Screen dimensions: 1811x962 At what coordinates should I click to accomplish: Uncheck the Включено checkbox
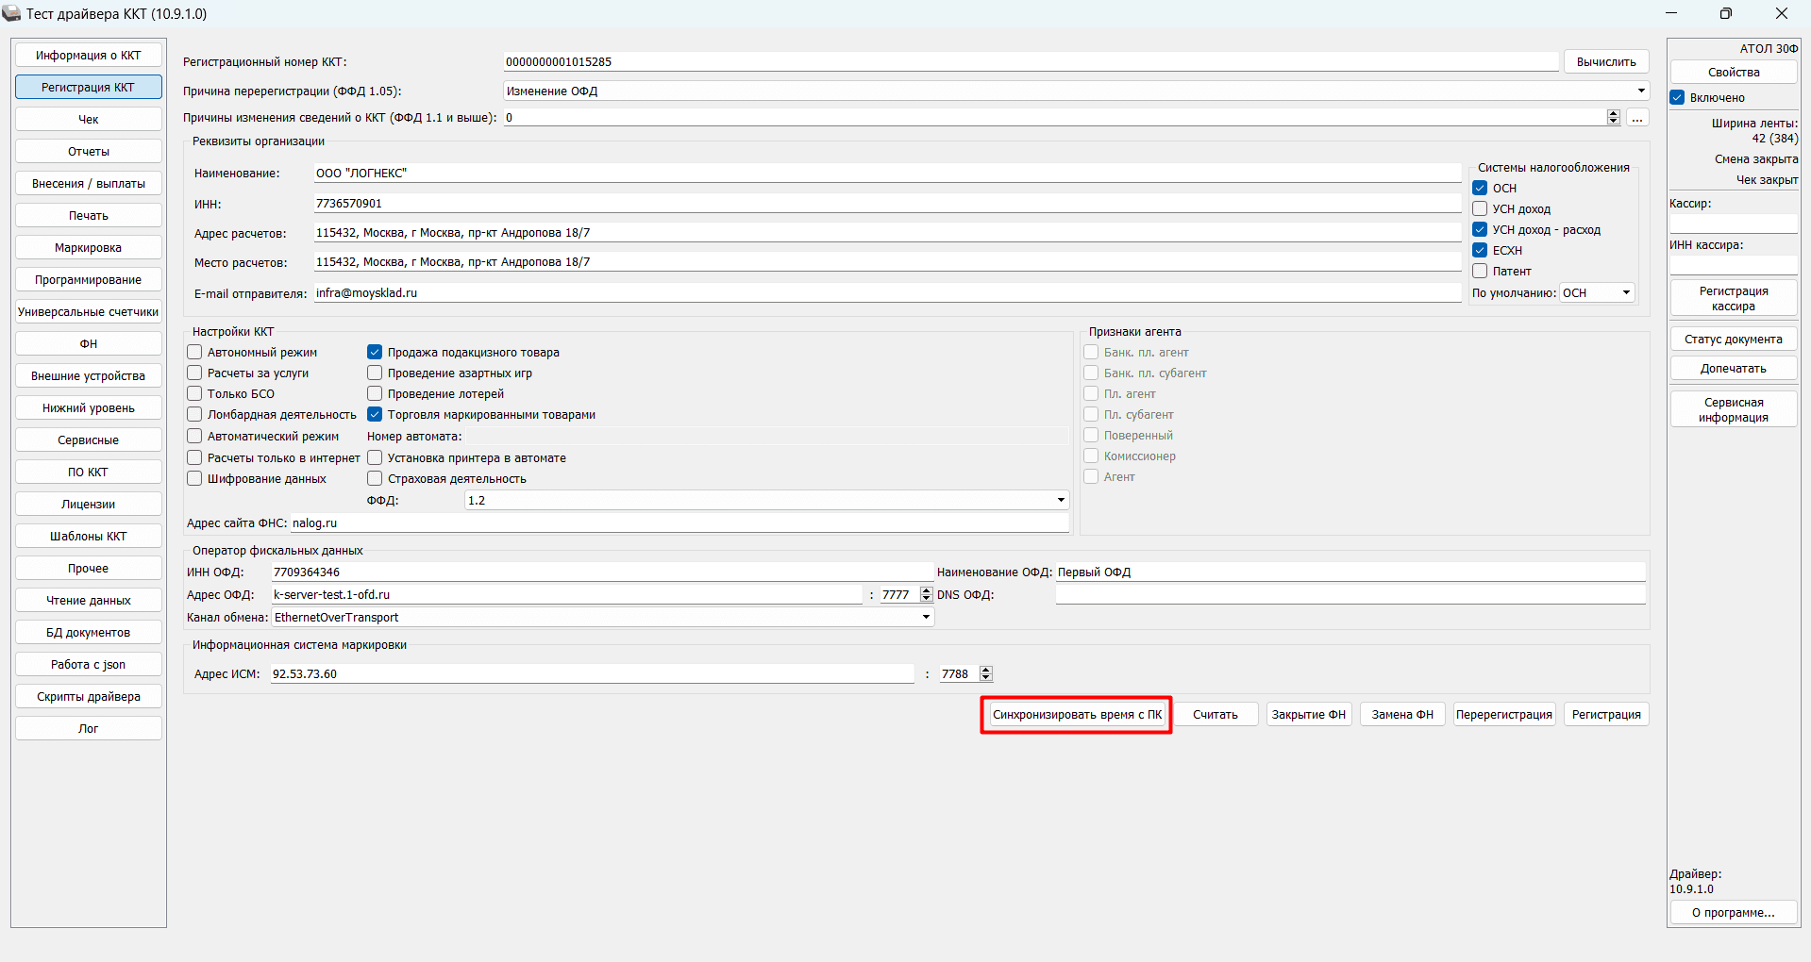1677,97
